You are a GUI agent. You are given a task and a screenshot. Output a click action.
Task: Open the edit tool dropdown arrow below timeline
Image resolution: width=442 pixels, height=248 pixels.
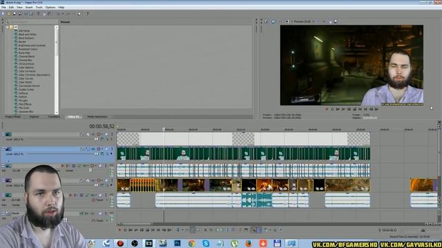point(183,230)
